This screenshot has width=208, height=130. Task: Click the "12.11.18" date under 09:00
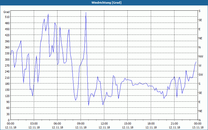81,127
